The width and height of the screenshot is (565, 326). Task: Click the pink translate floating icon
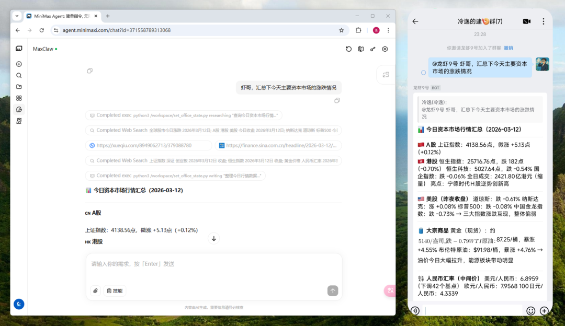click(390, 291)
